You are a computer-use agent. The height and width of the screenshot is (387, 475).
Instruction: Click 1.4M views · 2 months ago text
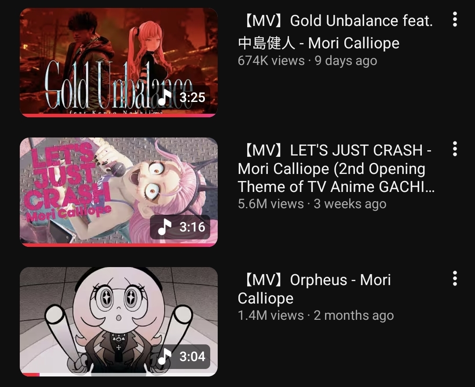pos(316,315)
